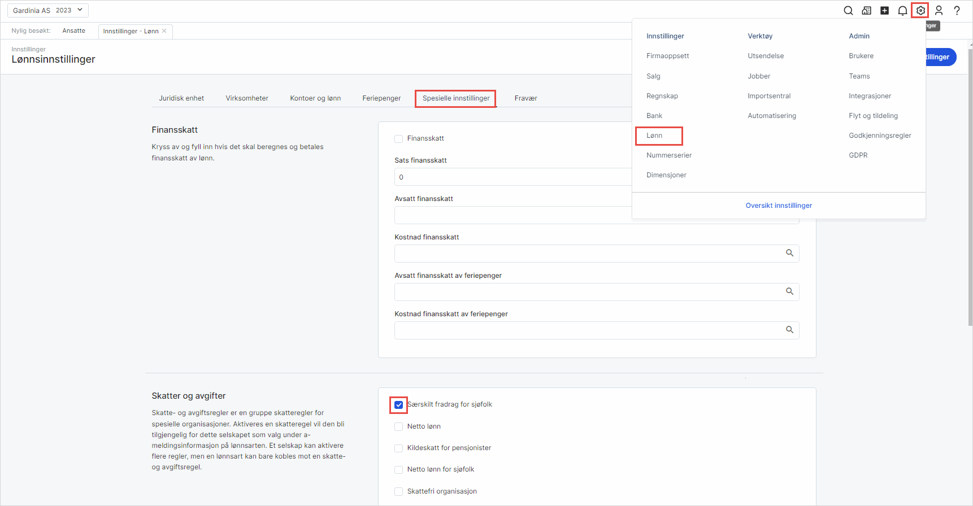Uncheck Særskilt fradrag for sjøfolk
973x506 pixels.
(399, 405)
